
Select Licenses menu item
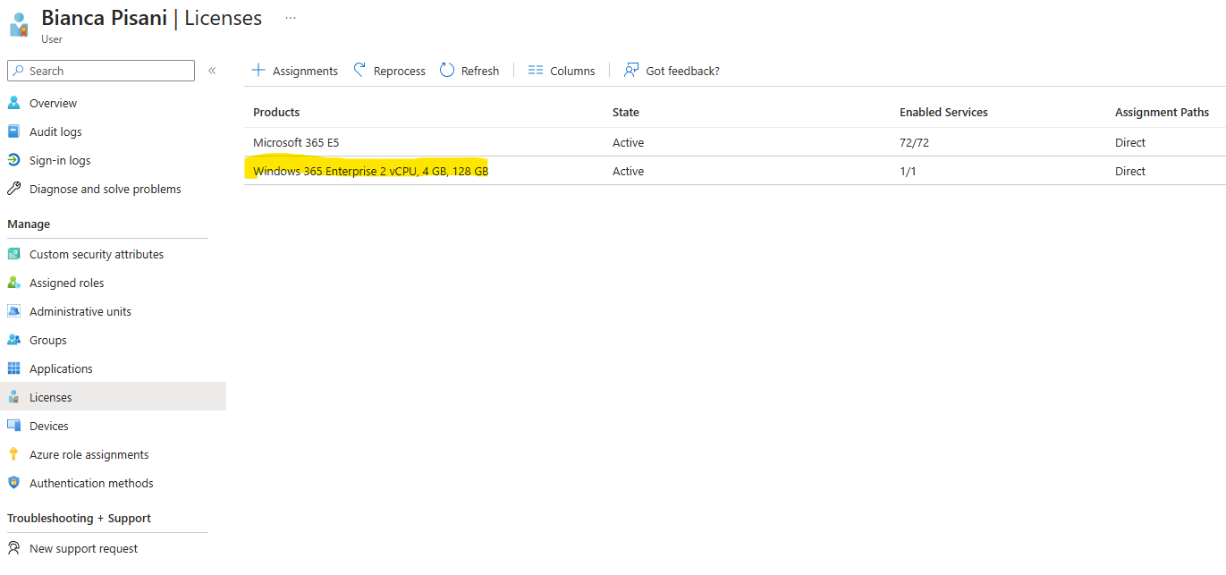pos(113,397)
